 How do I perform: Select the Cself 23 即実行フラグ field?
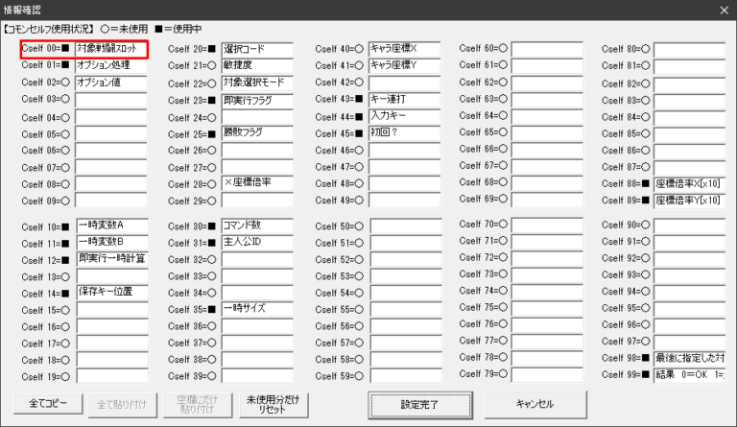pos(256,101)
